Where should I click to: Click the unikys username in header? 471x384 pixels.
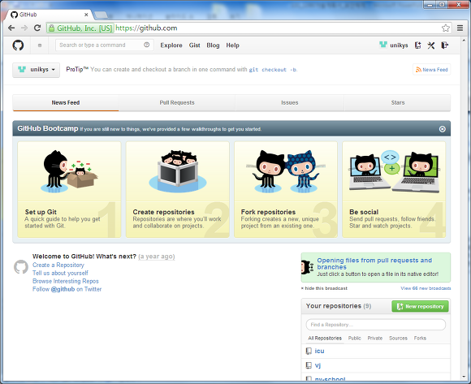click(399, 45)
